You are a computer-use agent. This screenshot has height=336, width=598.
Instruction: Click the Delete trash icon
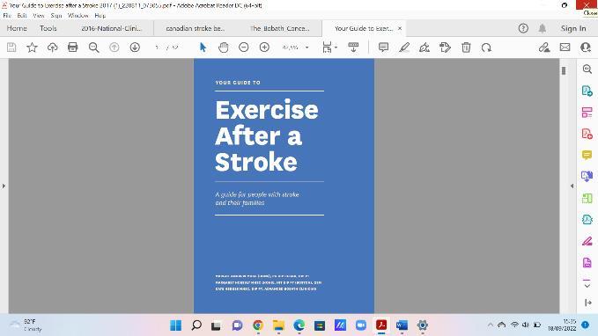466,47
